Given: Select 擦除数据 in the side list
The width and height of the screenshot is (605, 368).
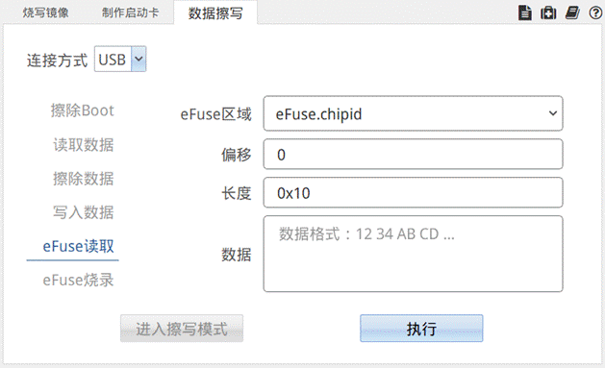Looking at the screenshot, I should pos(84,179).
